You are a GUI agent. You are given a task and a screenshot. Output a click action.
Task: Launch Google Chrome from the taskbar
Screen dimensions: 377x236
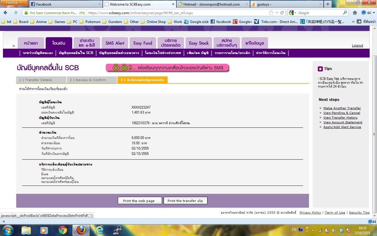point(63,230)
